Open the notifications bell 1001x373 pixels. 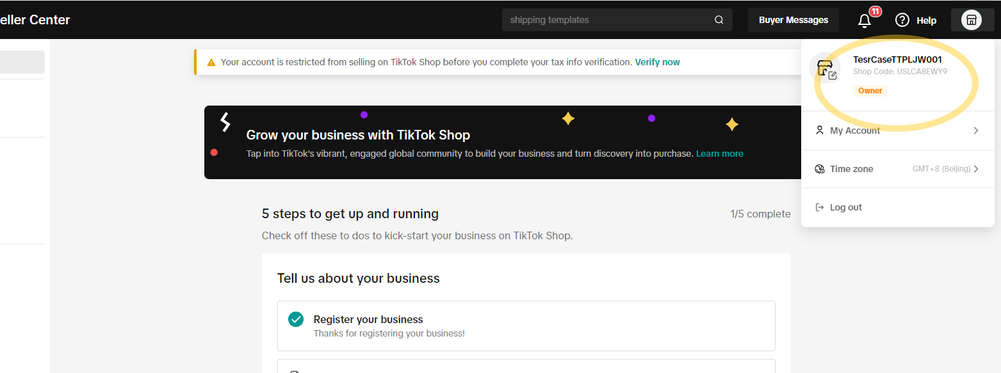[x=865, y=20]
